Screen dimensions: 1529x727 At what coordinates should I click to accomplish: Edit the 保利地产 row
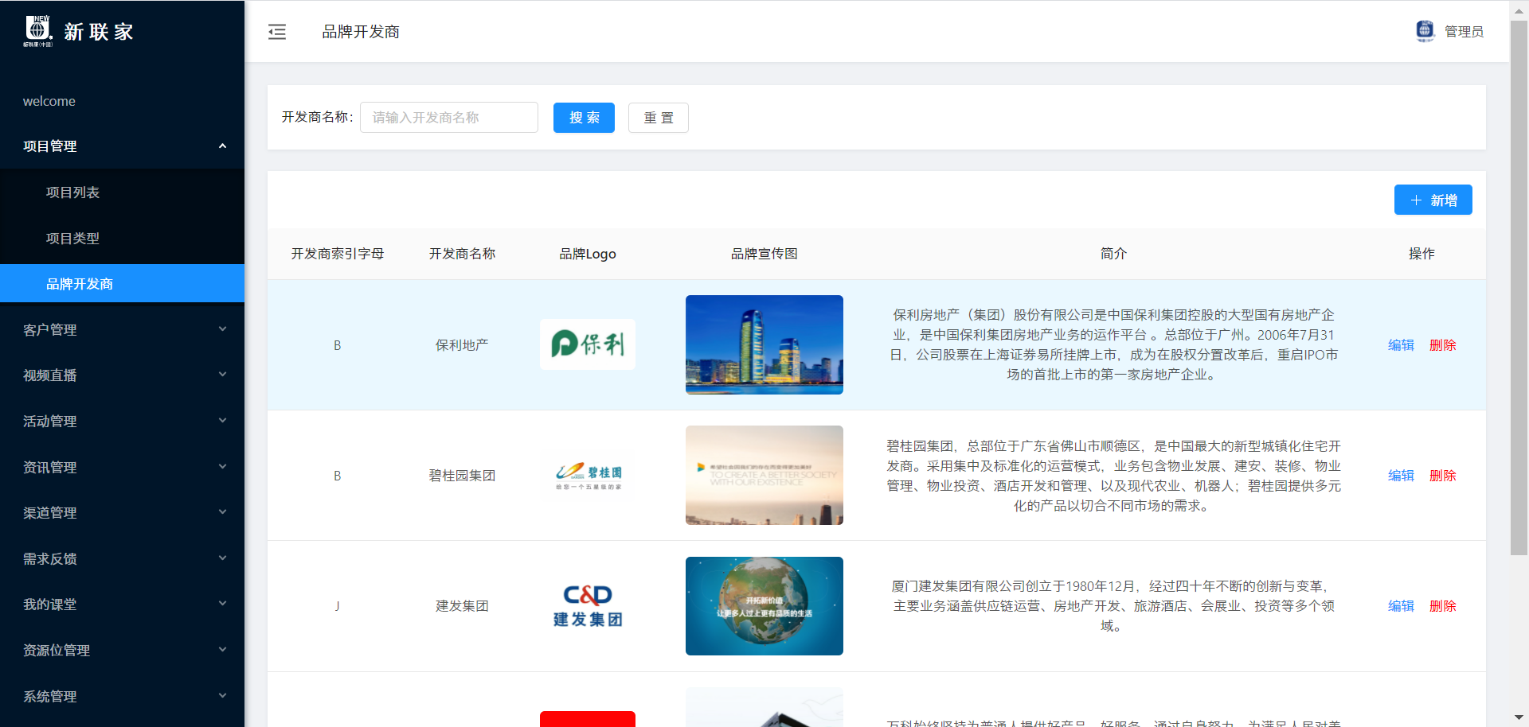[x=1401, y=345]
